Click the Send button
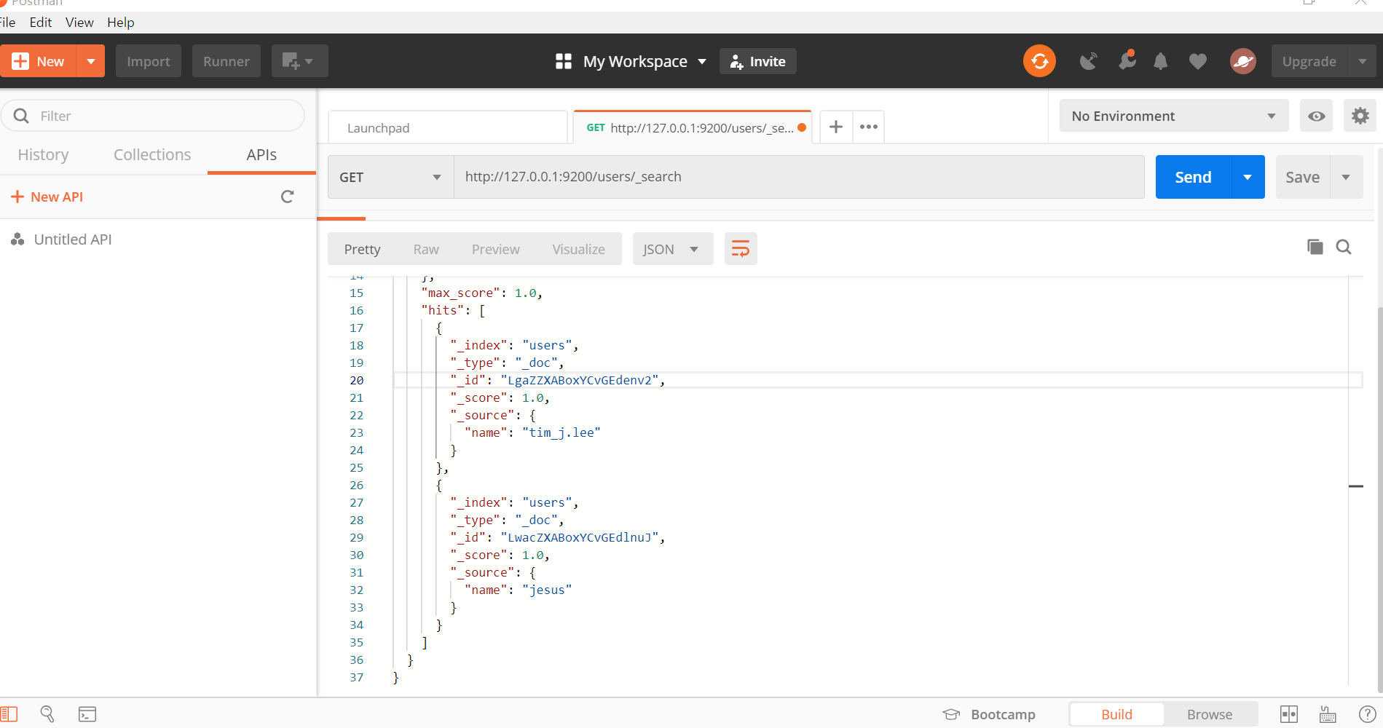The height and width of the screenshot is (728, 1383). click(1192, 176)
